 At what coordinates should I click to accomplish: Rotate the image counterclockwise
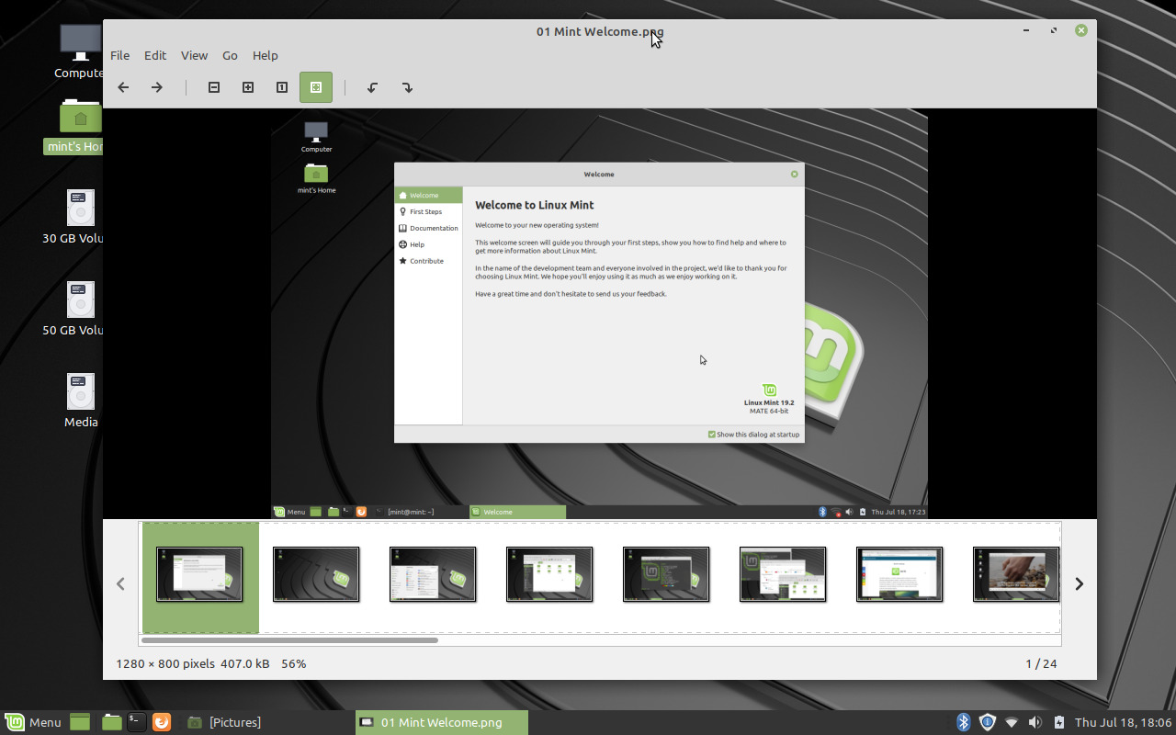click(x=372, y=86)
